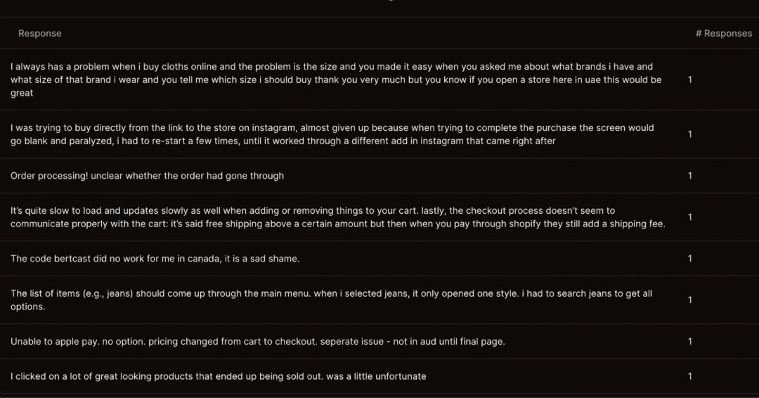Click the count 1 for order processing response
This screenshot has height=398, width=759.
pos(690,176)
